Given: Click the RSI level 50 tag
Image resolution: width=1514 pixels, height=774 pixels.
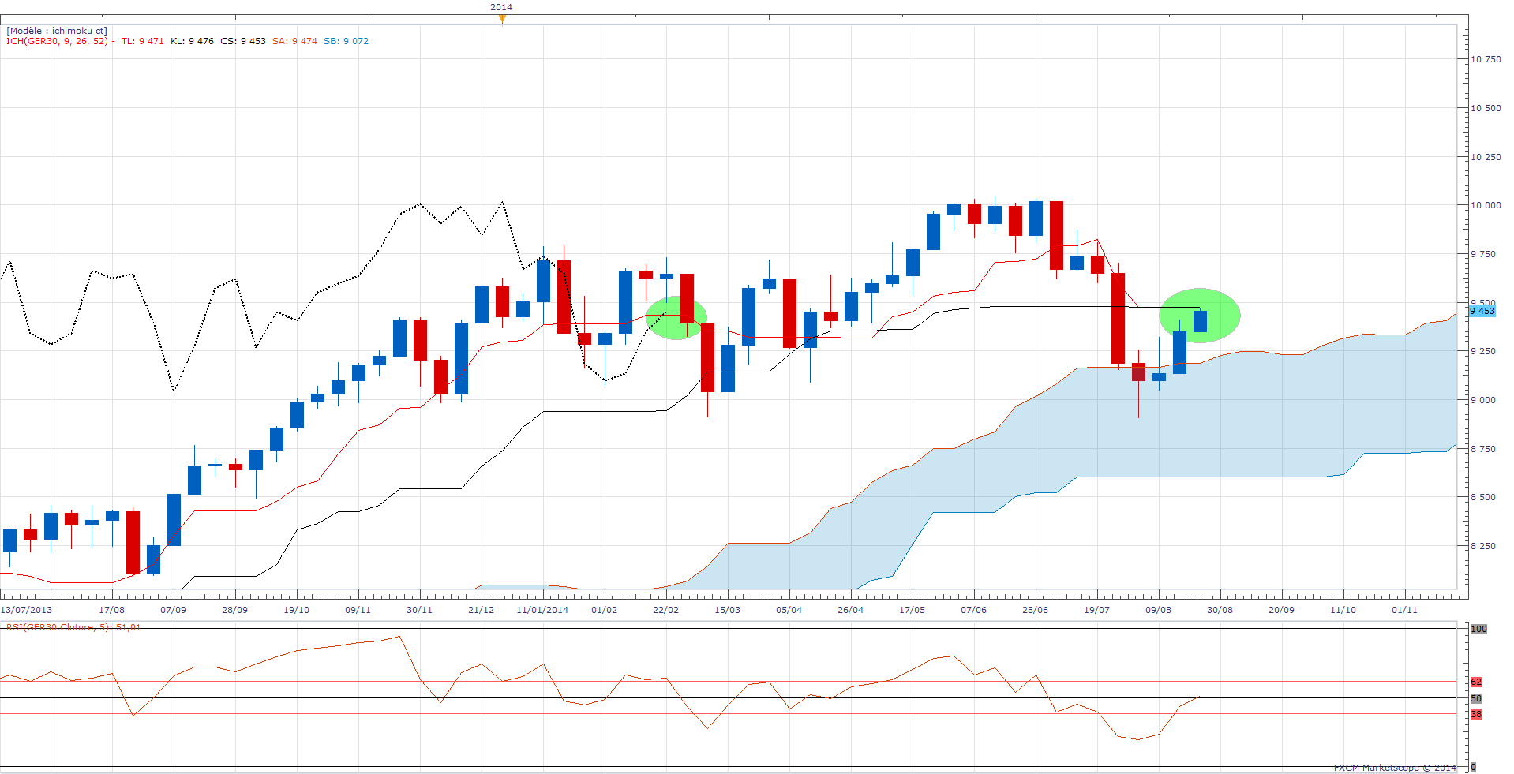Looking at the screenshot, I should (1475, 698).
